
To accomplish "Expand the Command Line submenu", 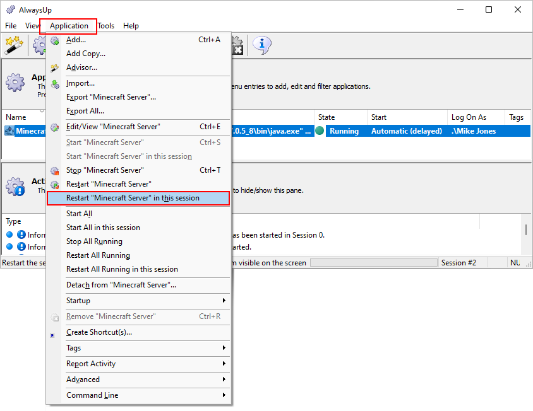I will tap(139, 395).
